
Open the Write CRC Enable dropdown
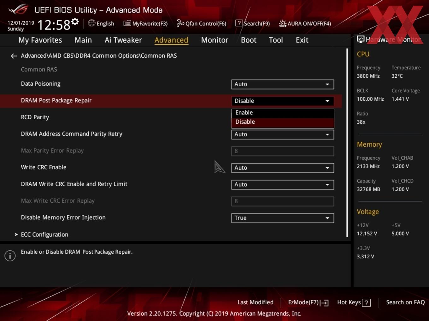point(283,168)
